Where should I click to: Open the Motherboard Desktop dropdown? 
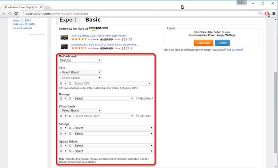pos(80,61)
